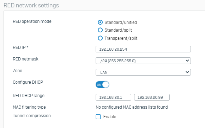
Task: Click the RED IP address field
Action: pyautogui.click(x=143, y=49)
